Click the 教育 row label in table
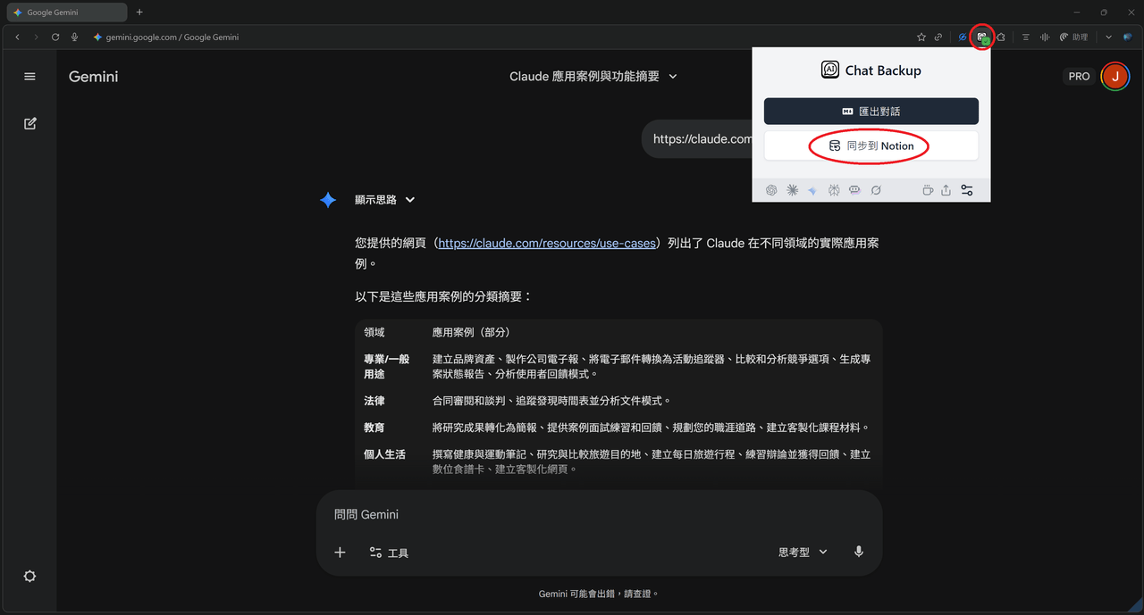Viewport: 1144px width, 615px height. click(x=374, y=428)
